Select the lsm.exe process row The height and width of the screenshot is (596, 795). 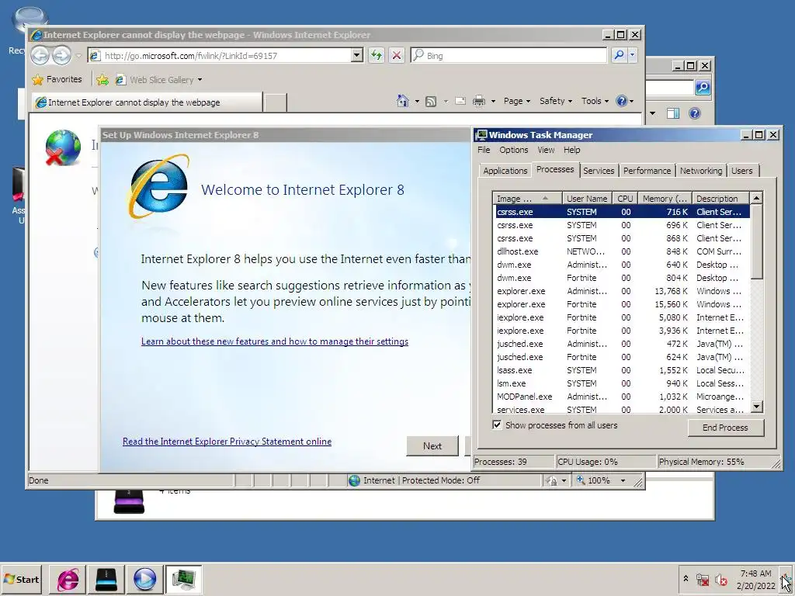click(x=623, y=383)
